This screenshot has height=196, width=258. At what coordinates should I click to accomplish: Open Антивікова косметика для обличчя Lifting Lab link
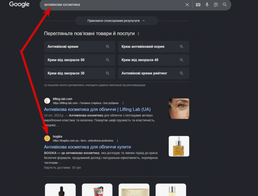coord(97,109)
